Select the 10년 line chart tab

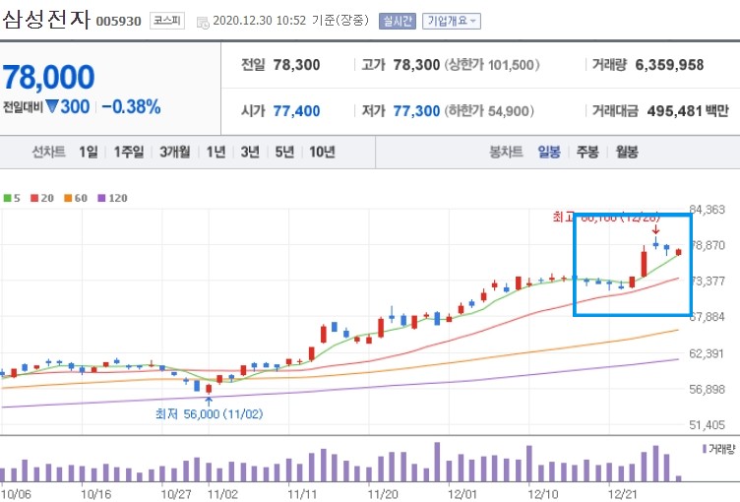(323, 152)
